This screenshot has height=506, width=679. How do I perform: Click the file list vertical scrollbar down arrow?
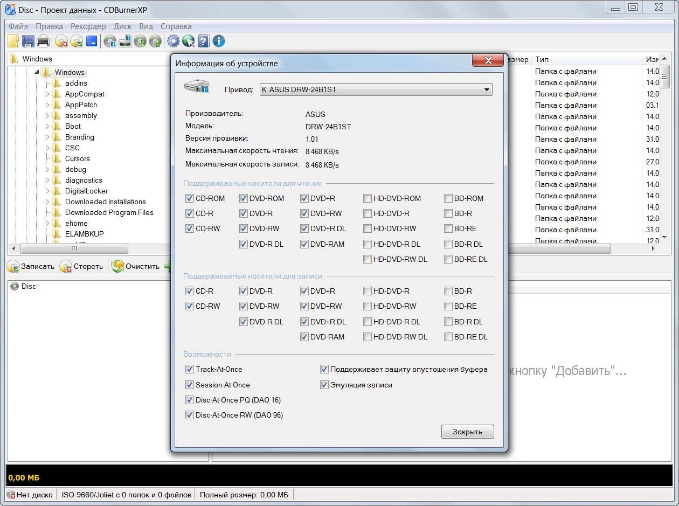coord(665,237)
